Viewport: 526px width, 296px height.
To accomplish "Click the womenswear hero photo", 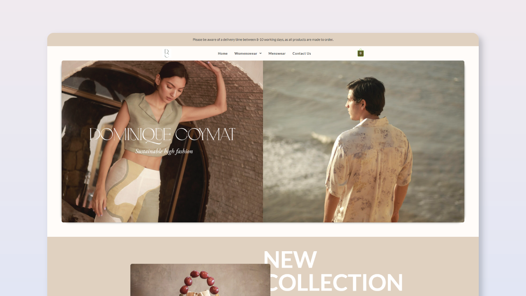I will (x=162, y=141).
